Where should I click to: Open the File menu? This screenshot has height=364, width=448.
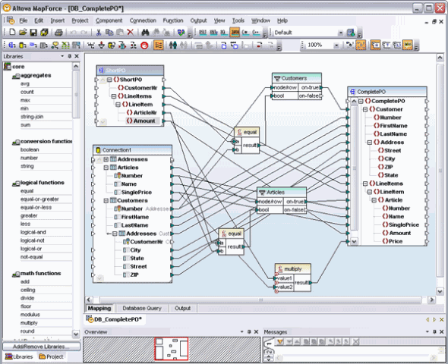pyautogui.click(x=23, y=20)
